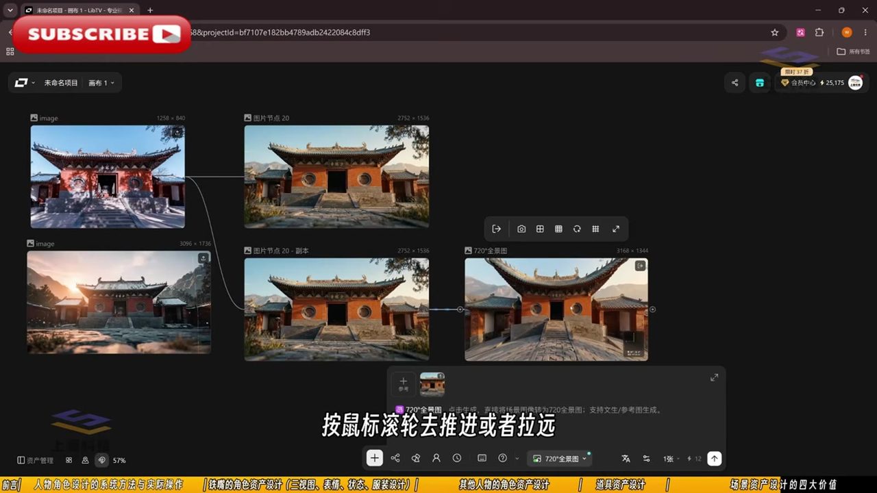877x493 pixels.
Task: Click the plus add button in bottom toolbar
Action: [x=374, y=458]
